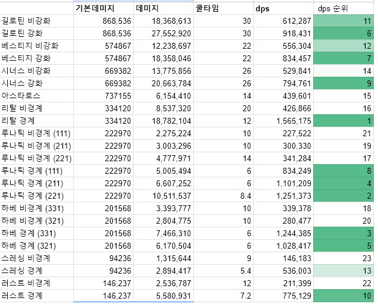The height and width of the screenshot is (304, 378).
Task: Click the dps 순위 header cell
Action: click(344, 9)
